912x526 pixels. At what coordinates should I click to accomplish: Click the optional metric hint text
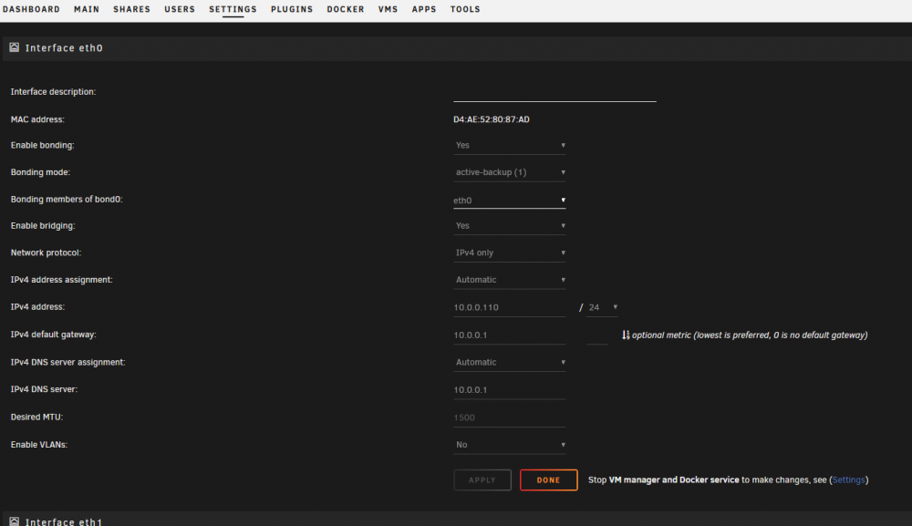(x=750, y=335)
